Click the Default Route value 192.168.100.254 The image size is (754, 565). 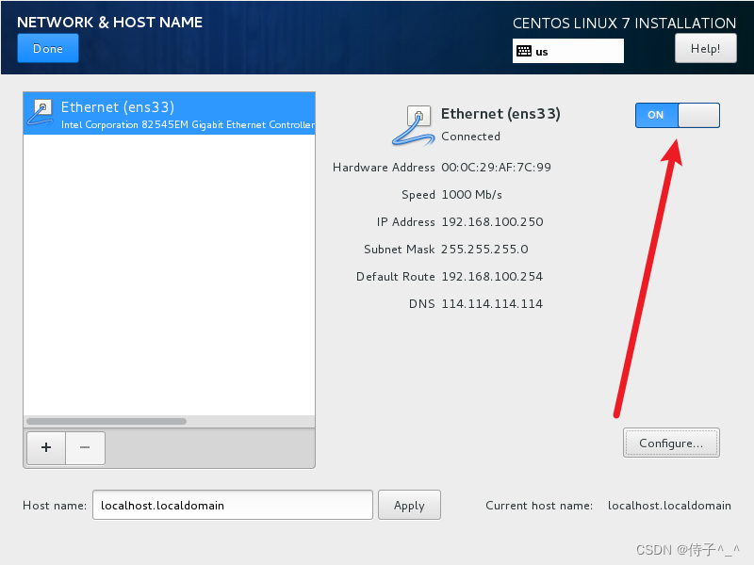point(492,277)
